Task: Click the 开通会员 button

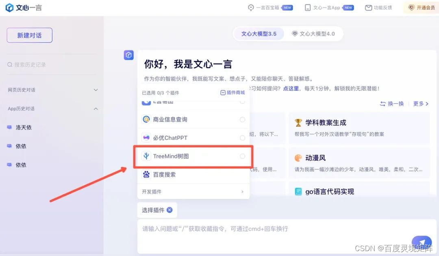Action: (421, 8)
